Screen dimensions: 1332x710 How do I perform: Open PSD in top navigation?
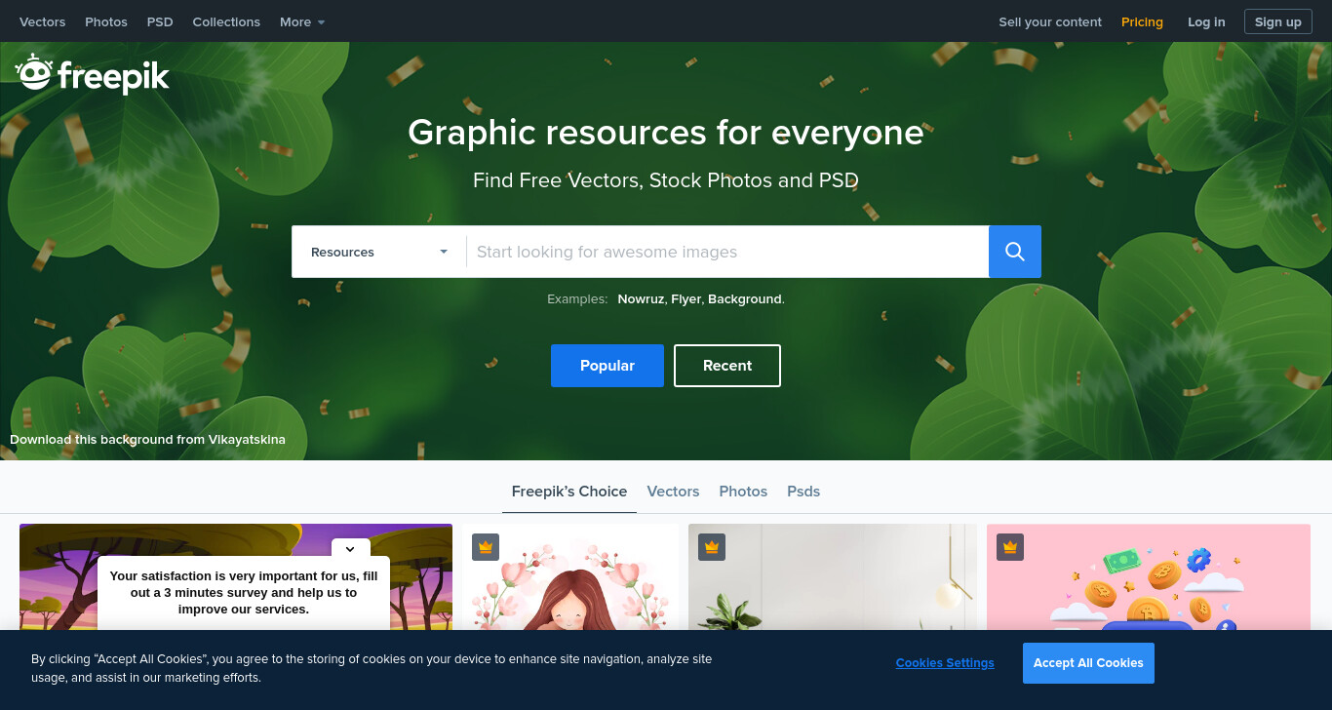[x=160, y=21]
